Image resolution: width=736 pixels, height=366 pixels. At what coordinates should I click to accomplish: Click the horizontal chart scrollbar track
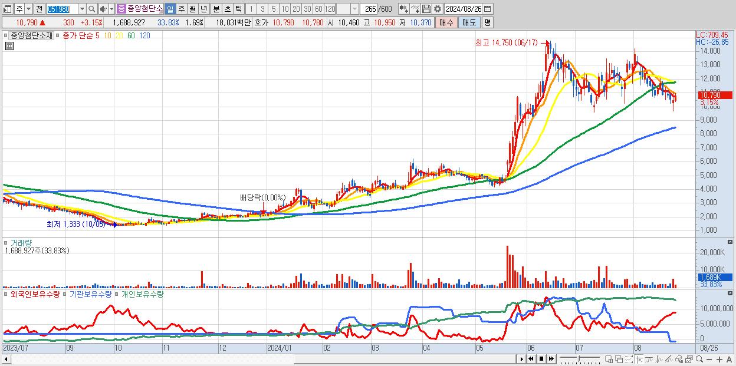click(263, 359)
